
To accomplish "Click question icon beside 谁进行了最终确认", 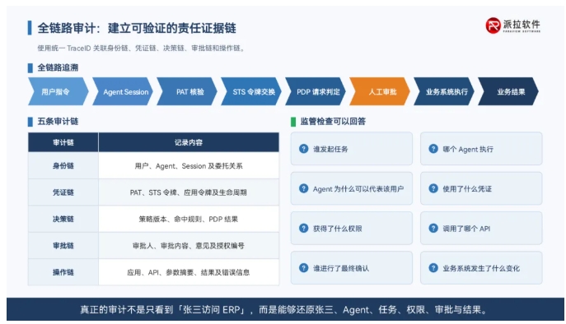I will click(303, 268).
